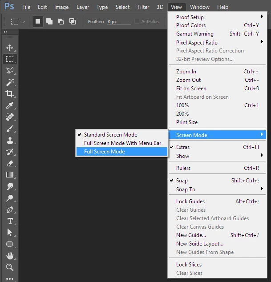The image size is (271, 282).
Task: Open the Help menu
Action: point(222,7)
